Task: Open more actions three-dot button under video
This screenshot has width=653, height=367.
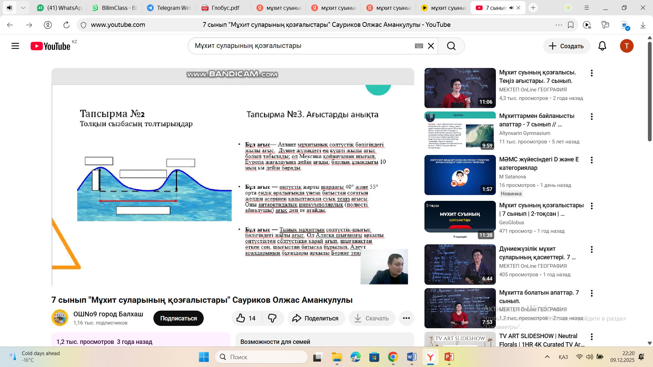Action: (406, 318)
